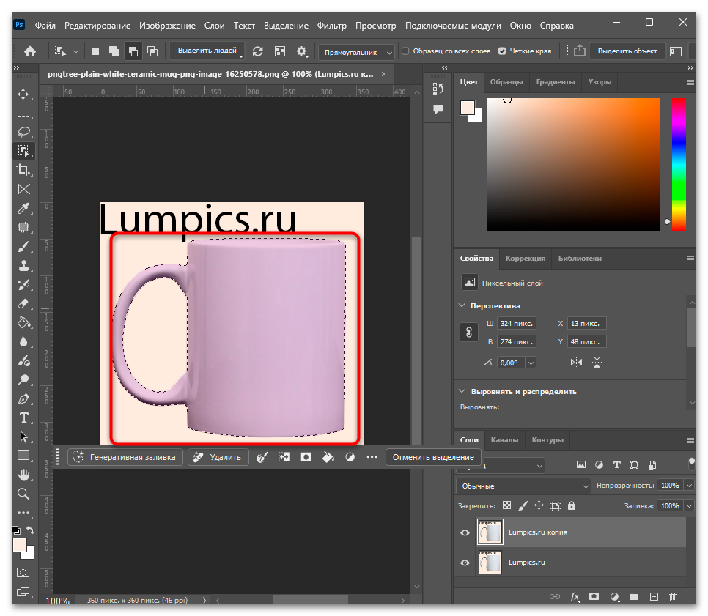Collapse the Перспектива section

click(x=462, y=305)
